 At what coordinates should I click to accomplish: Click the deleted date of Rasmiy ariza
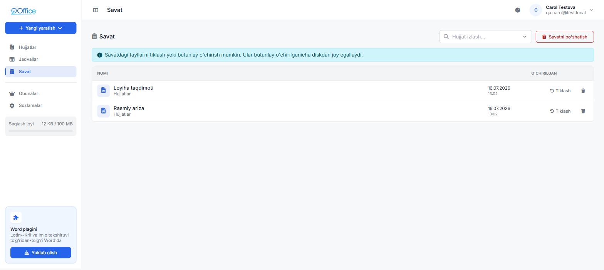[x=499, y=108]
